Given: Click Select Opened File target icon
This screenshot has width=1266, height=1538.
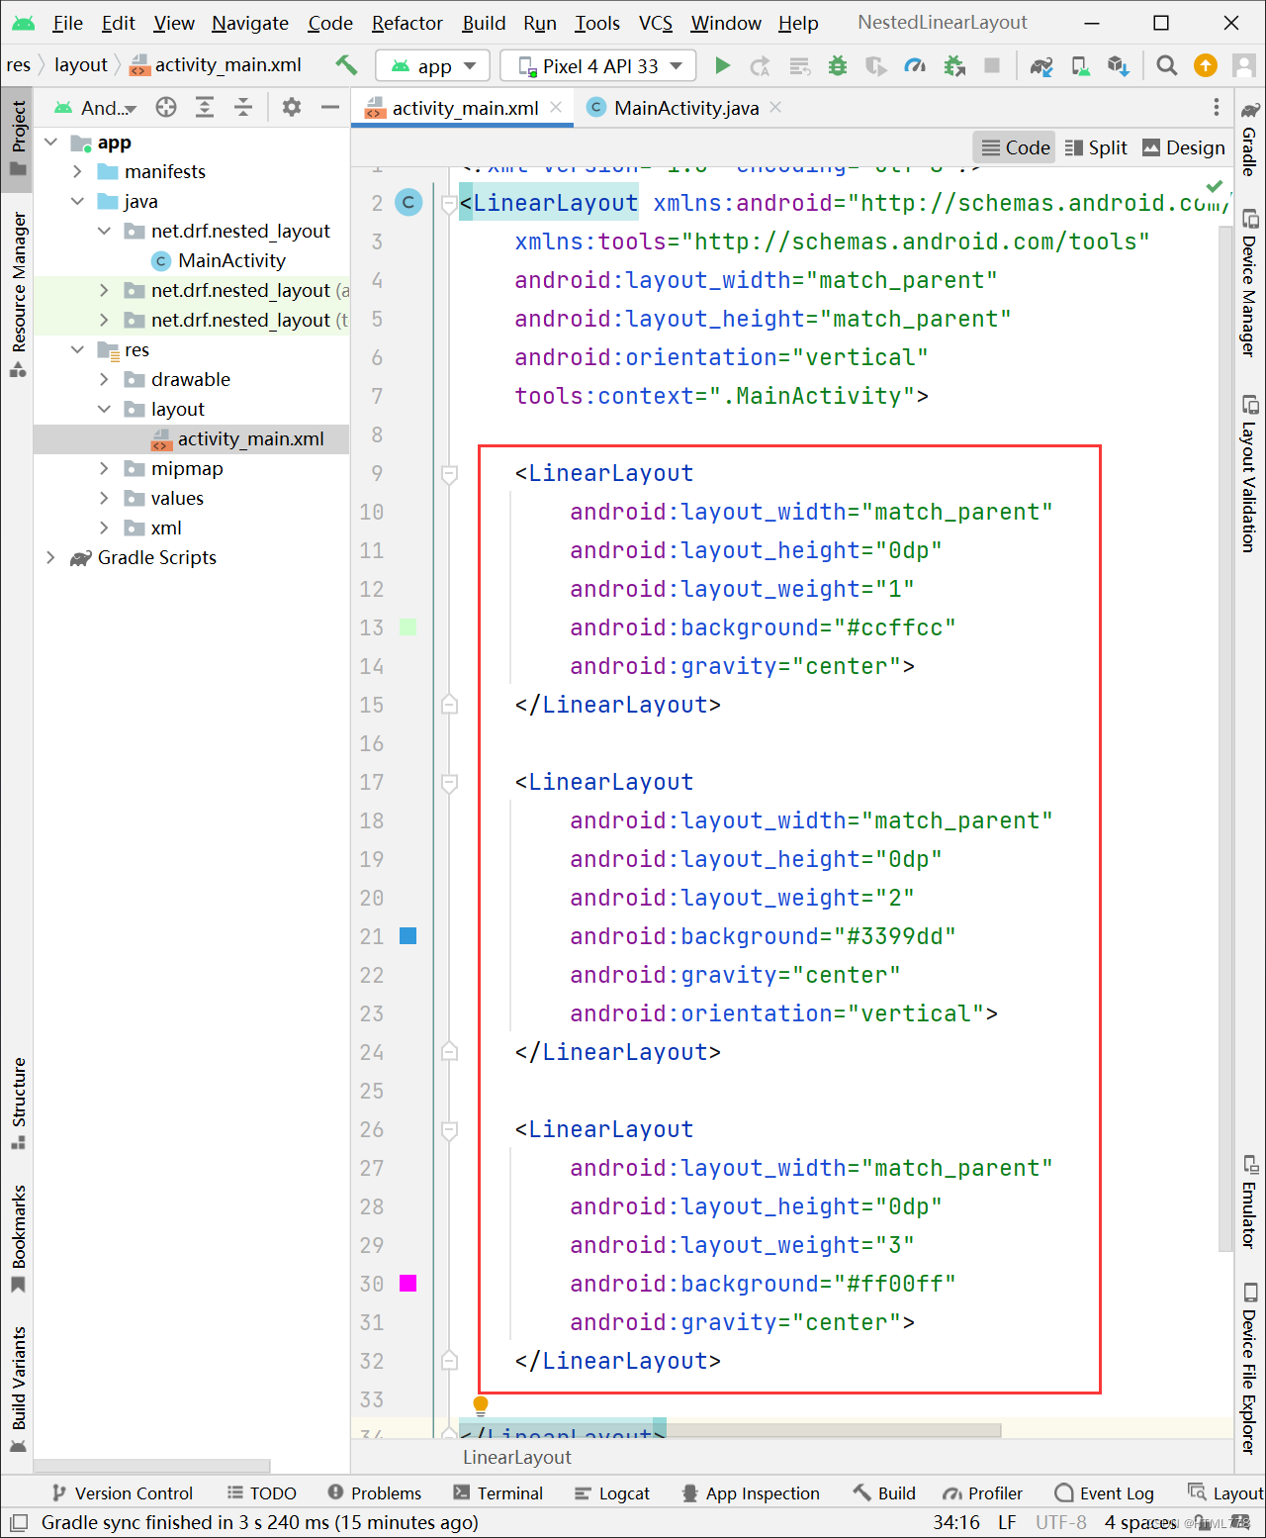Looking at the screenshot, I should pos(166,107).
